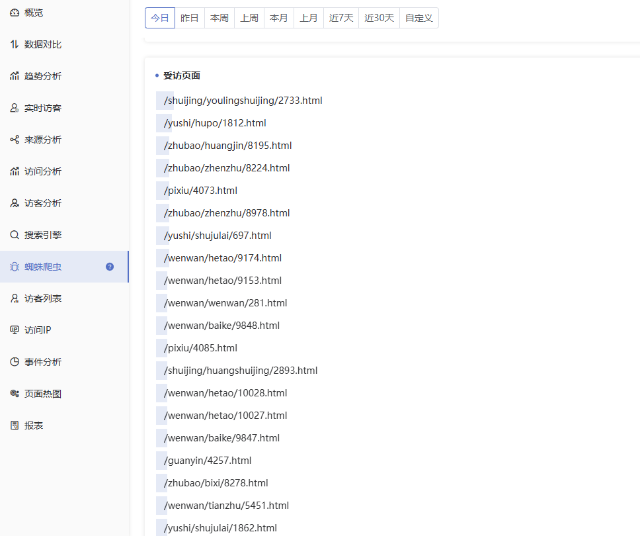The image size is (640, 536).
Task: Open the 访客列表 menu item
Action: [x=43, y=298]
